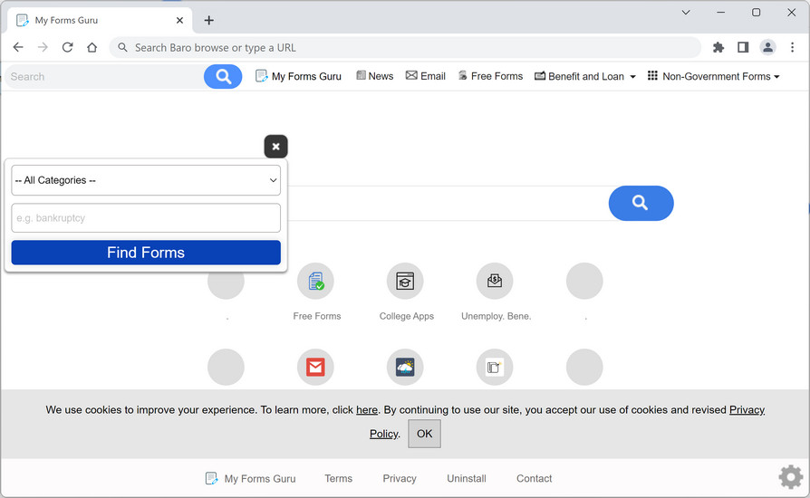
Task: Open the browser home page icon
Action: [x=92, y=47]
